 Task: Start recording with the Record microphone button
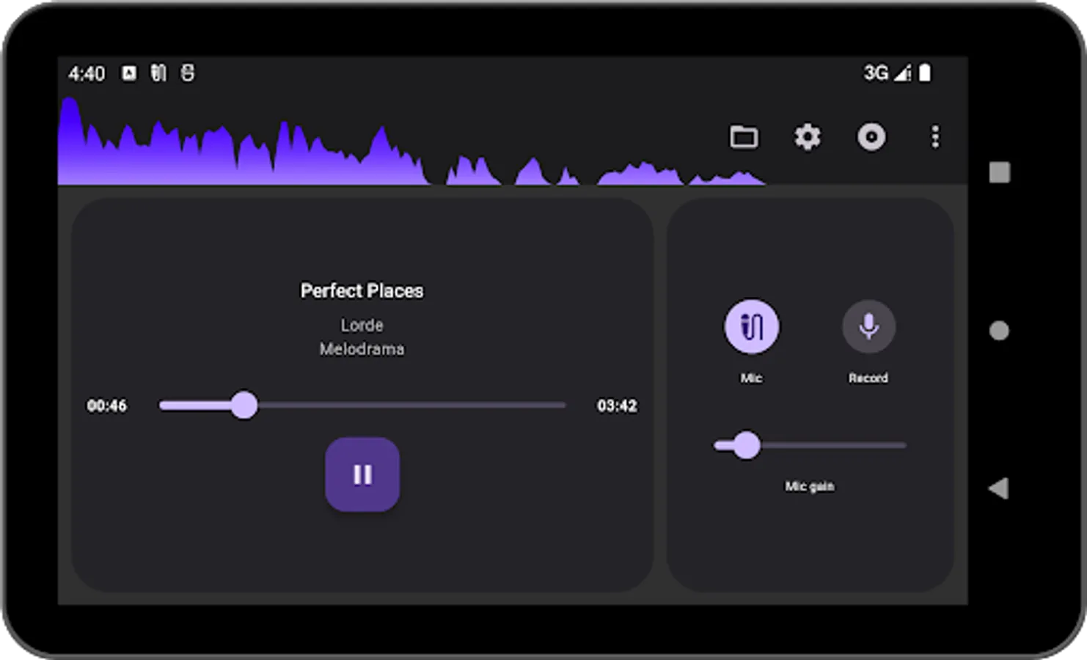click(x=868, y=326)
